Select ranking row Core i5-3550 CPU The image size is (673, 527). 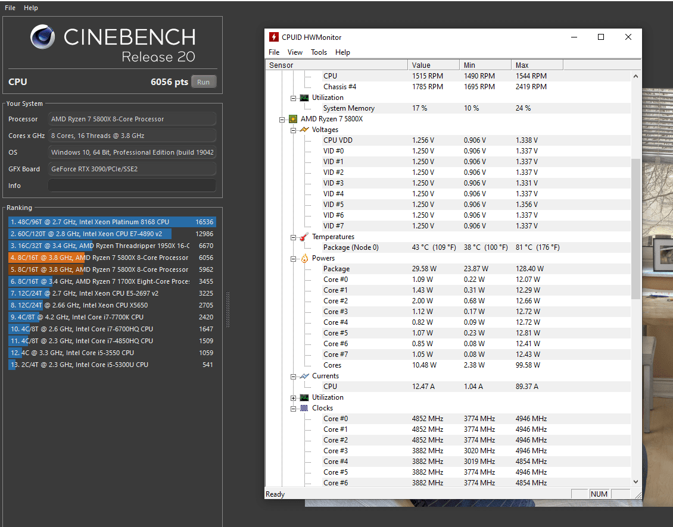pos(112,353)
